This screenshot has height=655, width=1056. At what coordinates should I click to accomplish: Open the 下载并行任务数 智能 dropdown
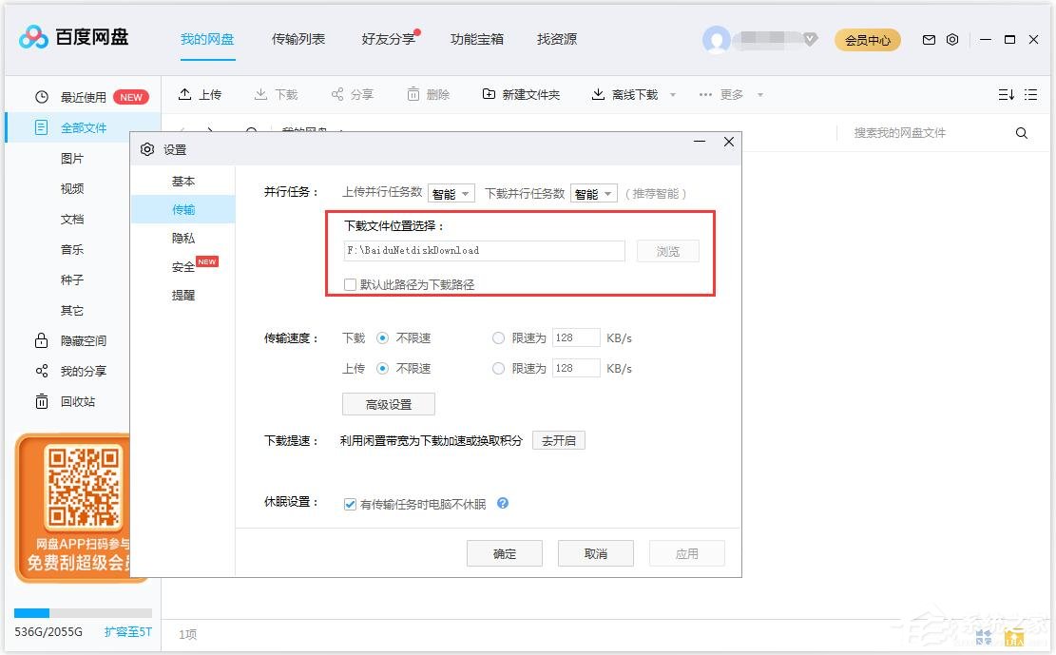(x=593, y=193)
